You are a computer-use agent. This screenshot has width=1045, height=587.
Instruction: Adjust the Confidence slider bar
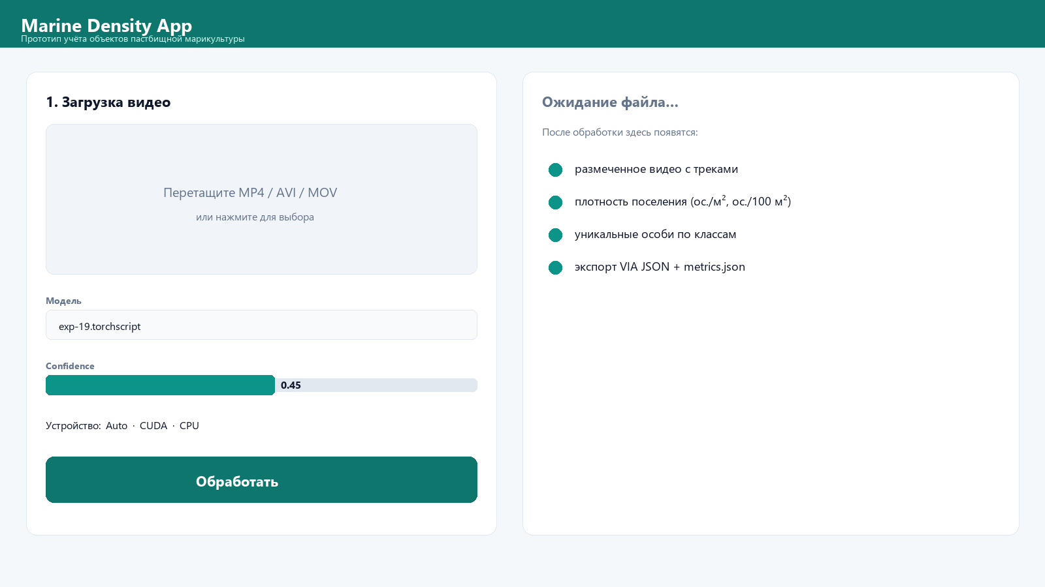pos(261,385)
